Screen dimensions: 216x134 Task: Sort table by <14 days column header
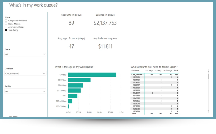(158, 71)
